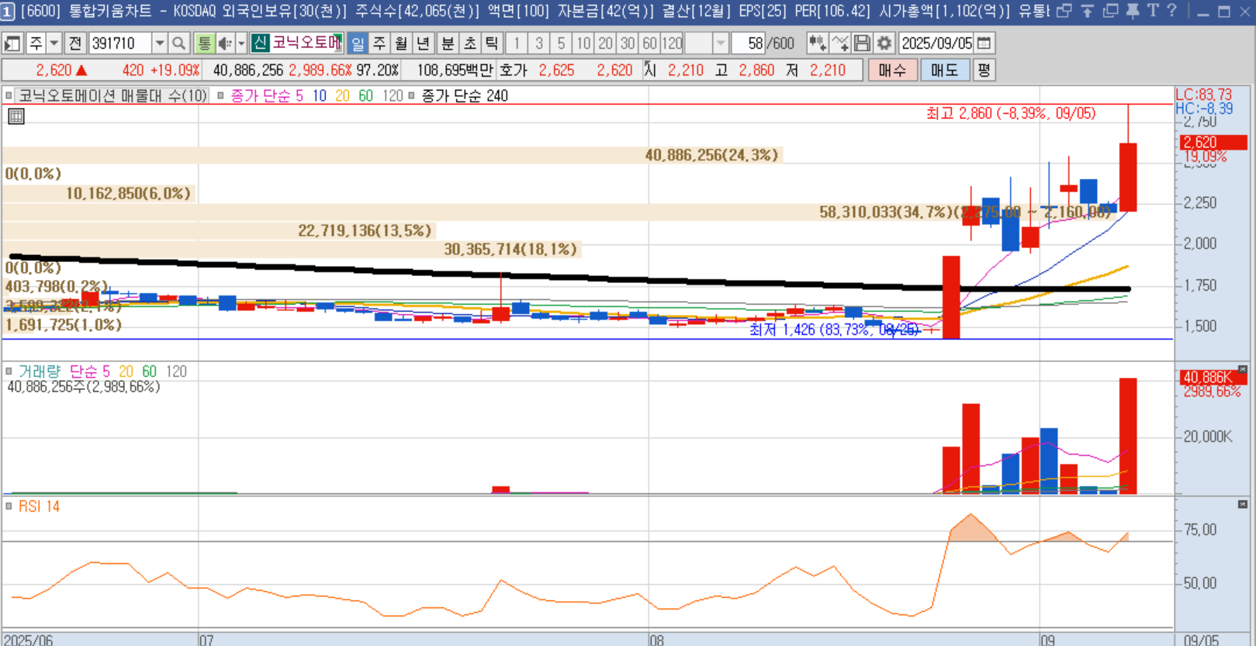Select the 분 minute chart tab
Screen dimensions: 1256x646
pyautogui.click(x=448, y=43)
